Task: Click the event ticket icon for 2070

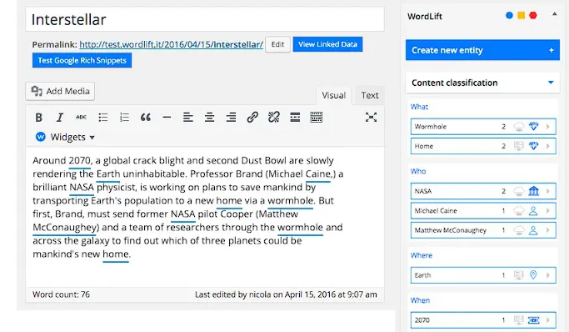Action: pyautogui.click(x=533, y=320)
